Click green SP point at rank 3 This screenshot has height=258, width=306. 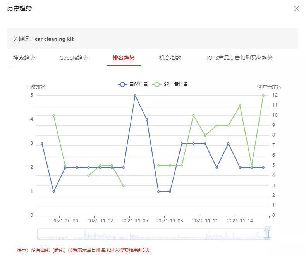pos(124,186)
